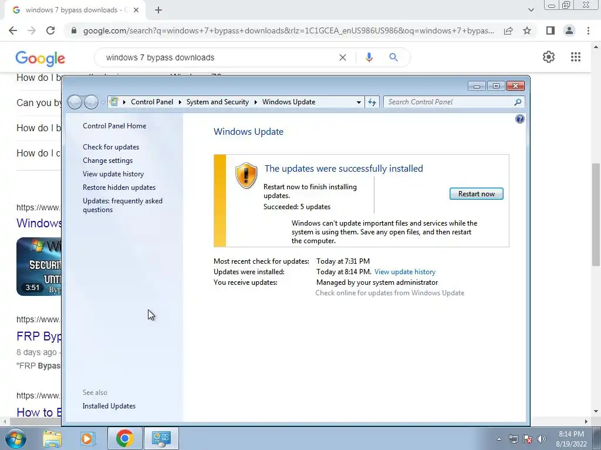The image size is (601, 450).
Task: Open Chrome three-dot menu
Action: [588, 30]
